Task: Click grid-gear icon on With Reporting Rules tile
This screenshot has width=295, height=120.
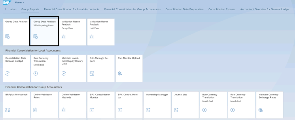Action: (x=36, y=37)
